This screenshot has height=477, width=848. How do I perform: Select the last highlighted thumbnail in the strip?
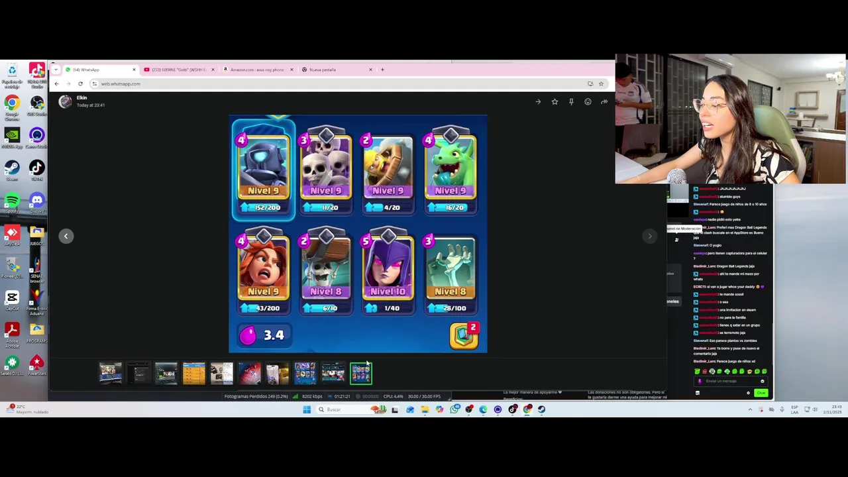[361, 374]
